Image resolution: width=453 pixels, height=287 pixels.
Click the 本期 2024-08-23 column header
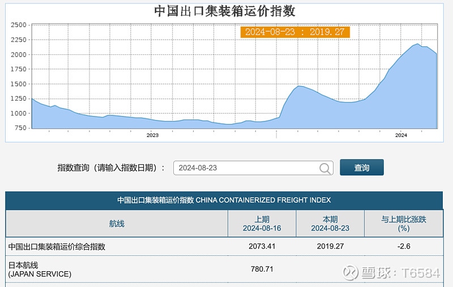[330, 224]
